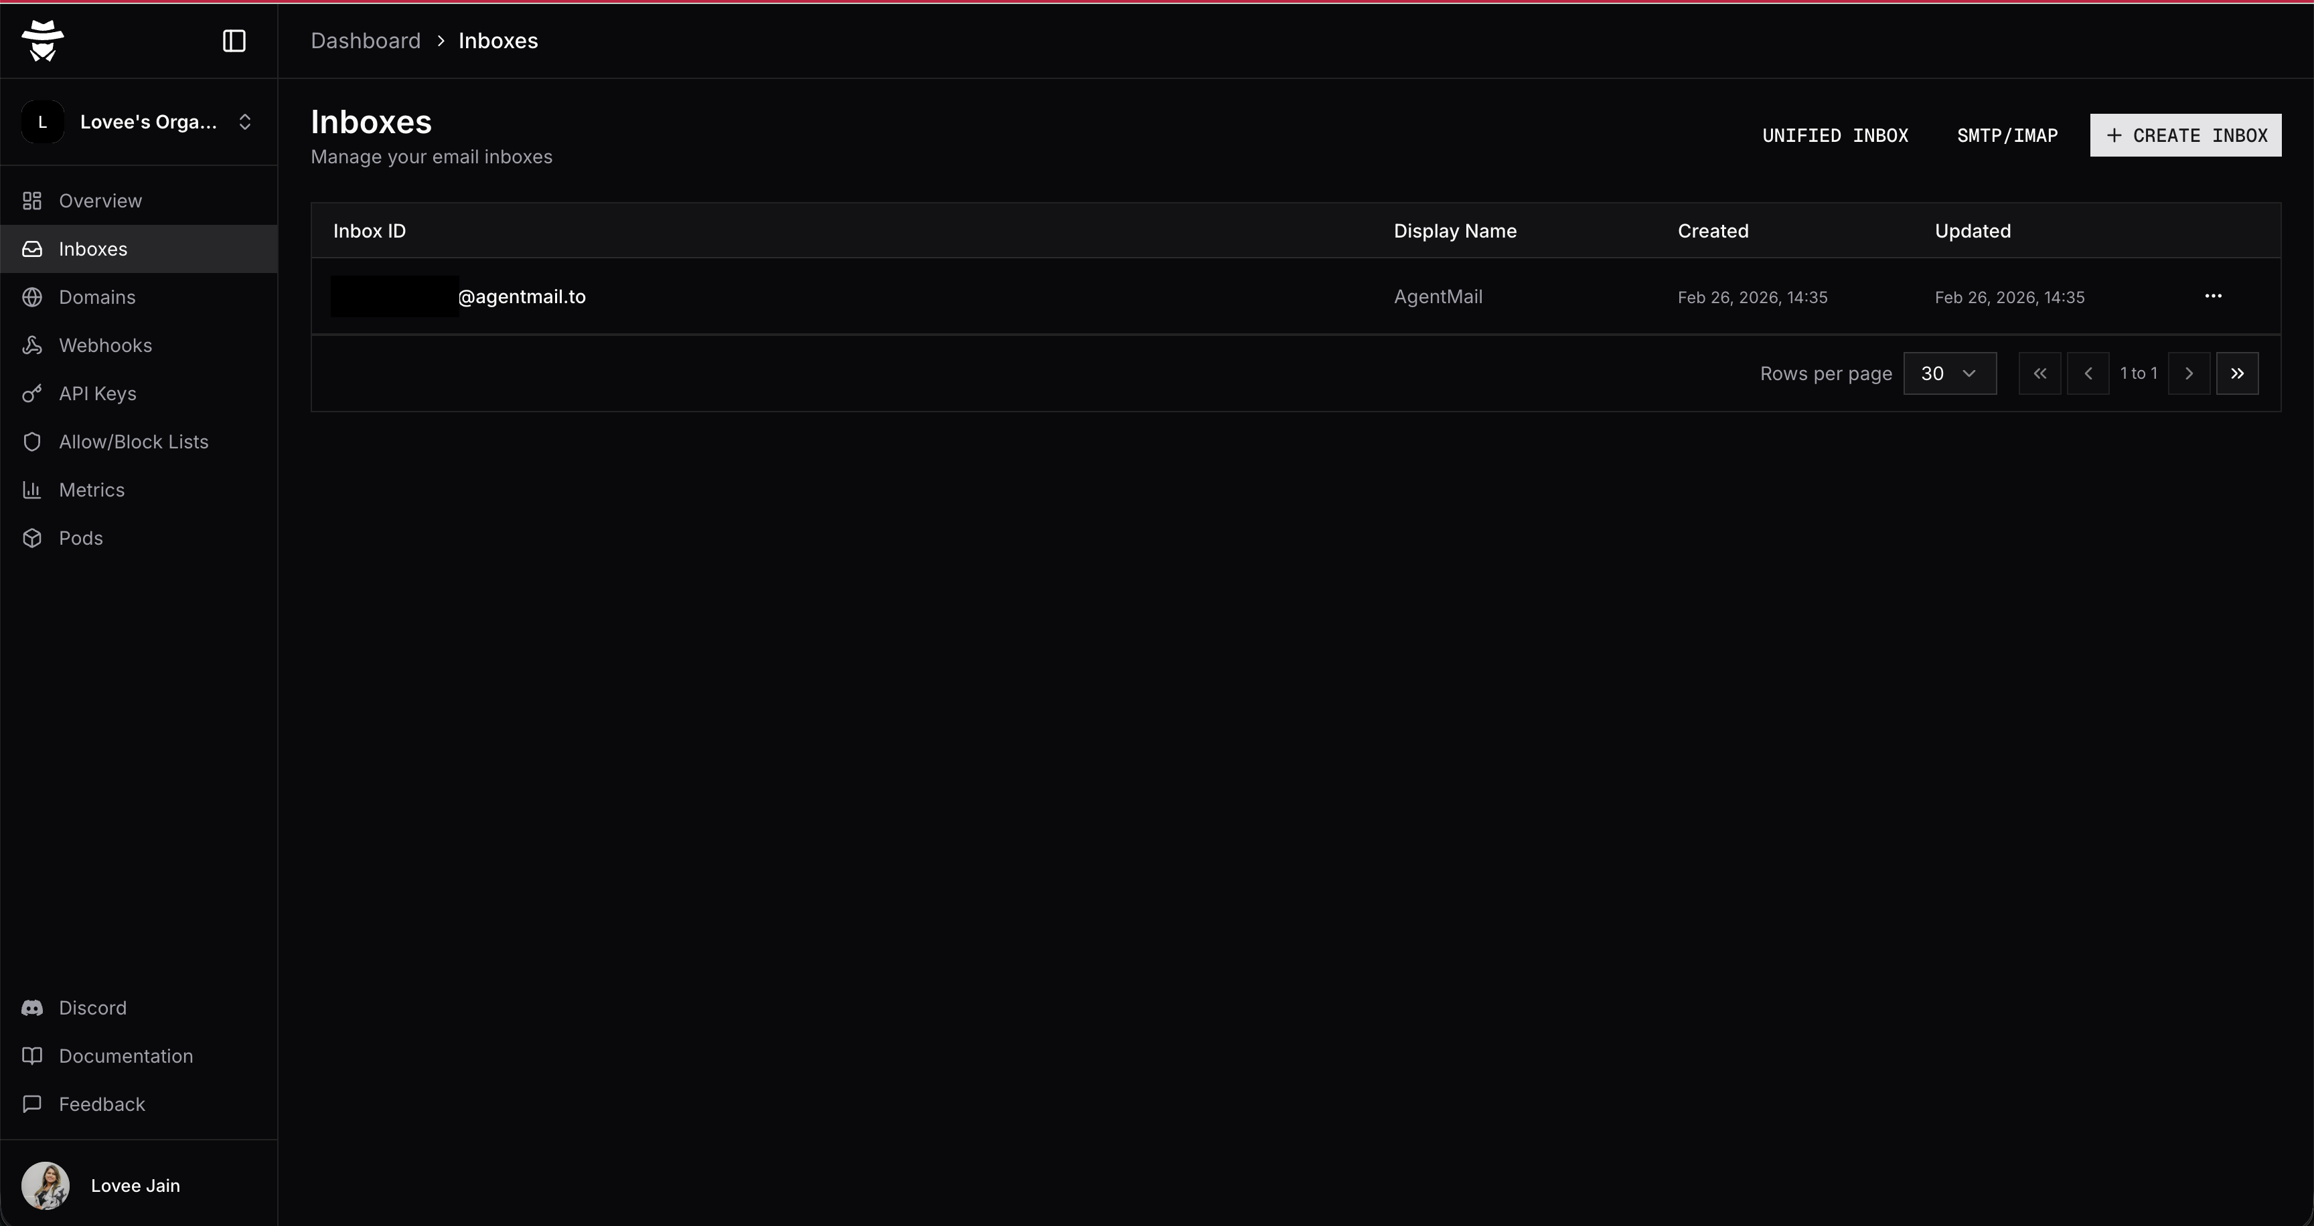Open the Webhooks panel icon

32,345
